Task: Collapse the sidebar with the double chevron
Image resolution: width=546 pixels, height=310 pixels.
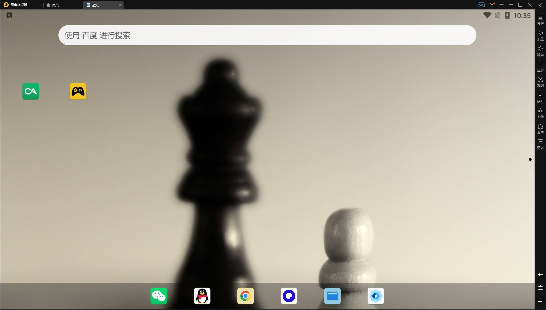Action: 540,5
